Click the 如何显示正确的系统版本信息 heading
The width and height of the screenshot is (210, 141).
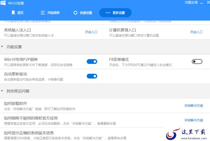tap(29, 133)
